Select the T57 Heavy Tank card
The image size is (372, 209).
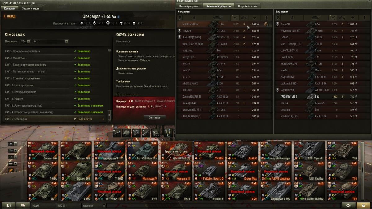point(109,191)
